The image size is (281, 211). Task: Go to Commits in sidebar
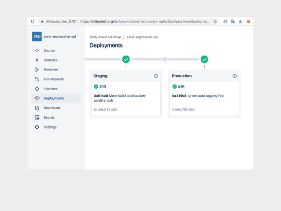[x=50, y=60]
